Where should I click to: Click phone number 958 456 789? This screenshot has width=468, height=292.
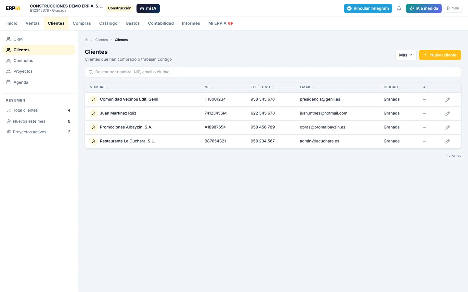pos(263,127)
